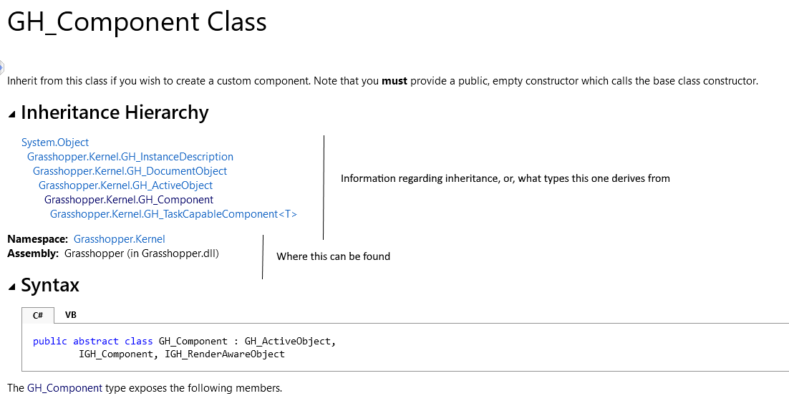Open the Grasshopper.Kernel namespace link
Image resolution: width=789 pixels, height=411 pixels.
[x=120, y=239]
